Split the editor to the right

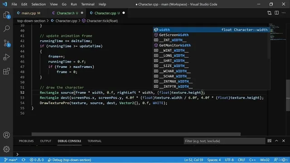276,13
